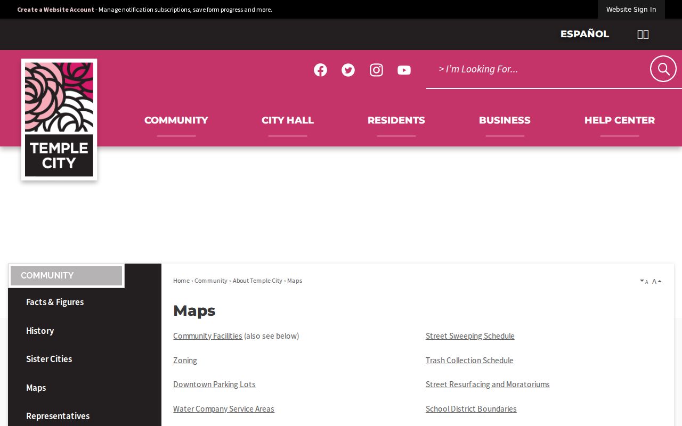This screenshot has width=682, height=426.
Task: Click the Create a Website Account link
Action: [x=55, y=10]
